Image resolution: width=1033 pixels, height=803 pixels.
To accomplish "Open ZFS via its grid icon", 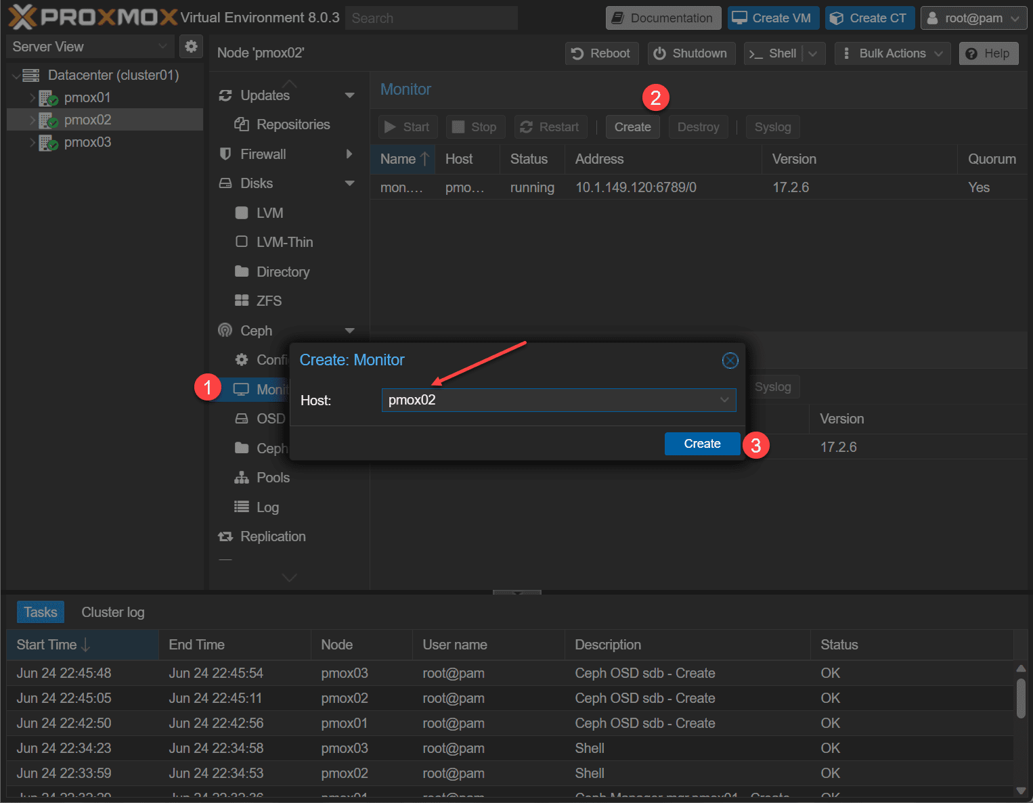I will tap(242, 301).
